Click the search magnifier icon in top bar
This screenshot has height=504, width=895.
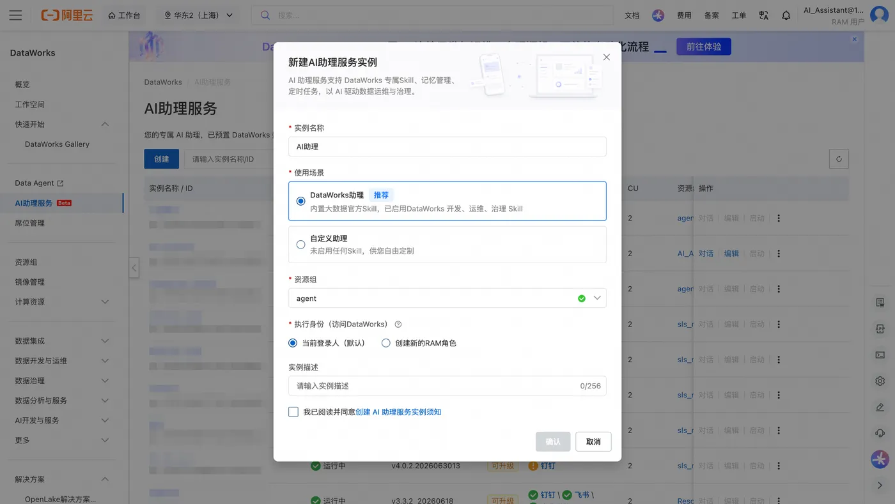click(265, 15)
